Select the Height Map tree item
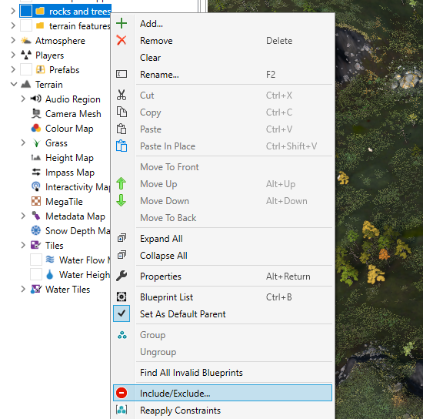Viewport: 423px width, 419px height. tap(69, 157)
